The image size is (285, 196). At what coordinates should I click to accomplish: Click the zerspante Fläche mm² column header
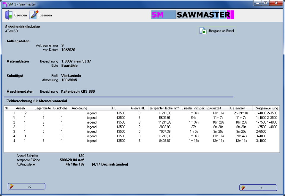165,108
